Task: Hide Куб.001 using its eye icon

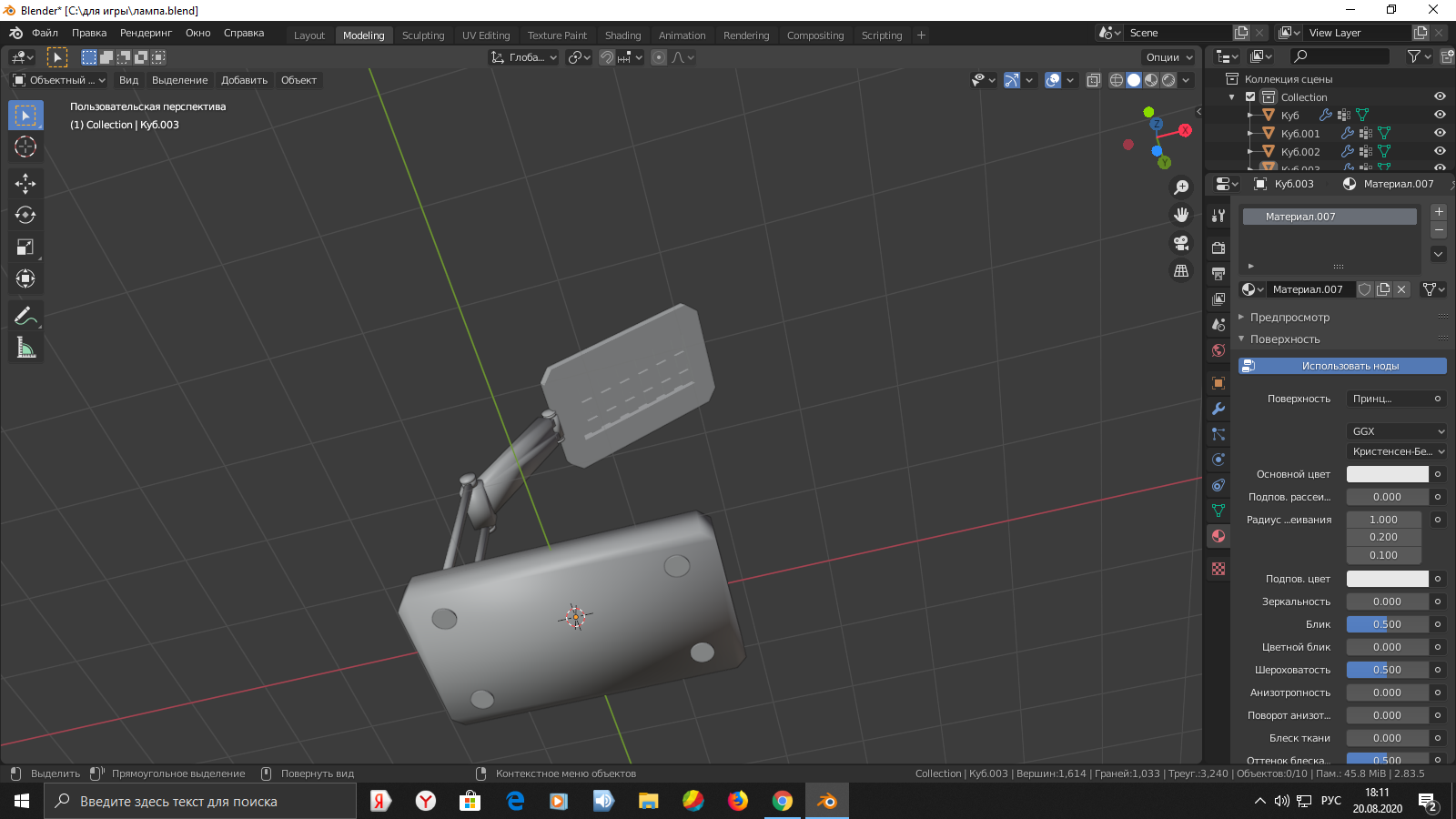Action: point(1440,133)
